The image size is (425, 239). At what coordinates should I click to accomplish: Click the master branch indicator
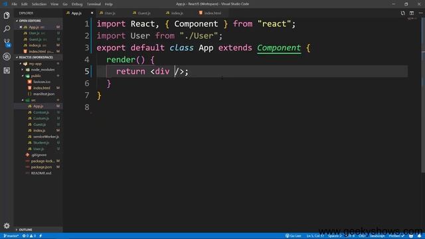click(x=11, y=236)
